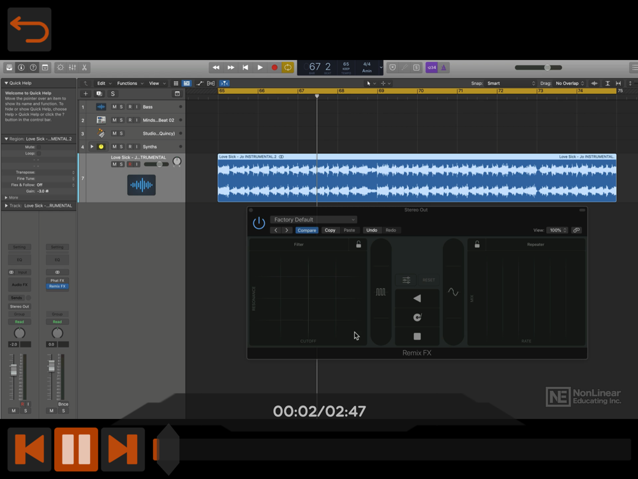The height and width of the screenshot is (479, 638).
Task: Toggle the waveform zoom icon
Action: (x=594, y=83)
